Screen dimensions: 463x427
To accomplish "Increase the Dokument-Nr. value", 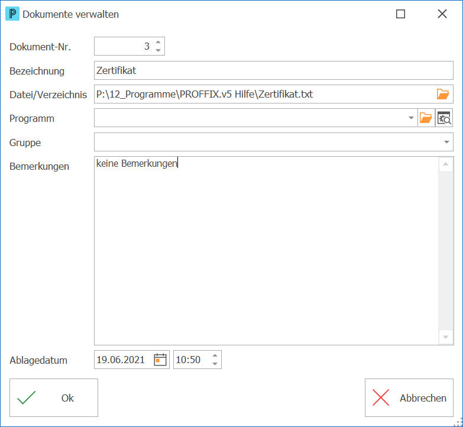I will pyautogui.click(x=158, y=42).
